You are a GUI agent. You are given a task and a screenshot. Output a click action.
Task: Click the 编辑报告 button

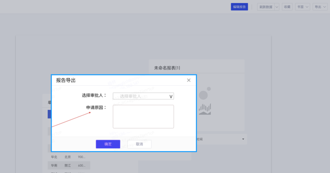click(239, 7)
